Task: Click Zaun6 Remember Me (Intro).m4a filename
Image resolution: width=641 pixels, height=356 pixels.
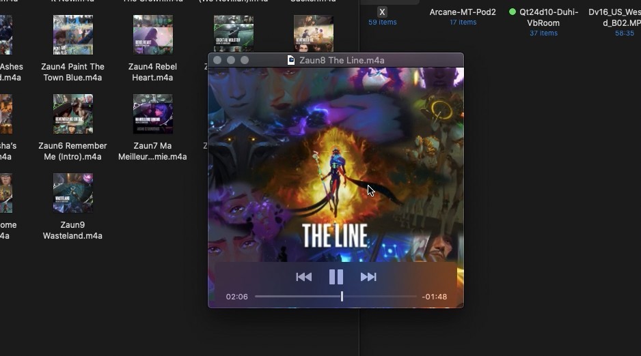Action: (x=72, y=151)
